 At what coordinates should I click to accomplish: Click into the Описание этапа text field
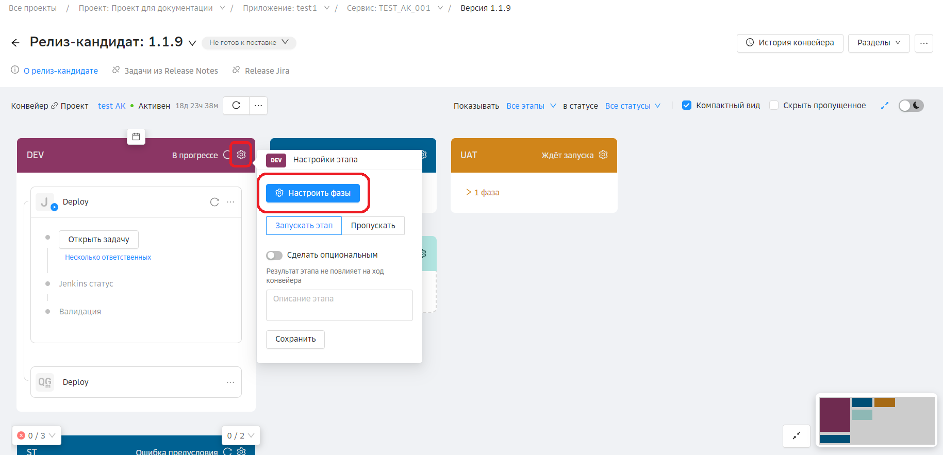(339, 305)
